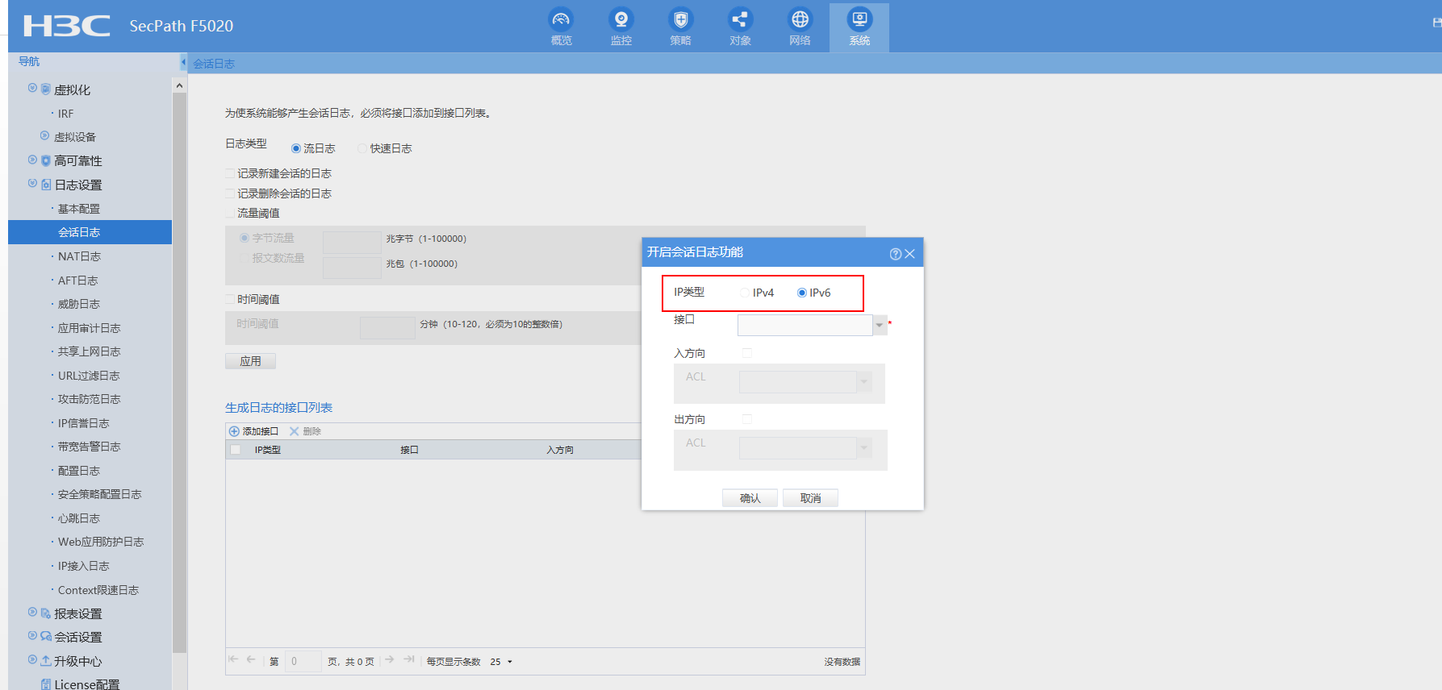The image size is (1442, 690).
Task: Expand the 虚拟设备 tree node
Action: pos(44,135)
